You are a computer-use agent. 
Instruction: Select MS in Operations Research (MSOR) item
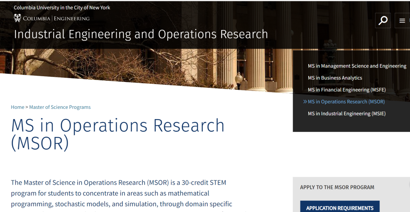click(346, 102)
